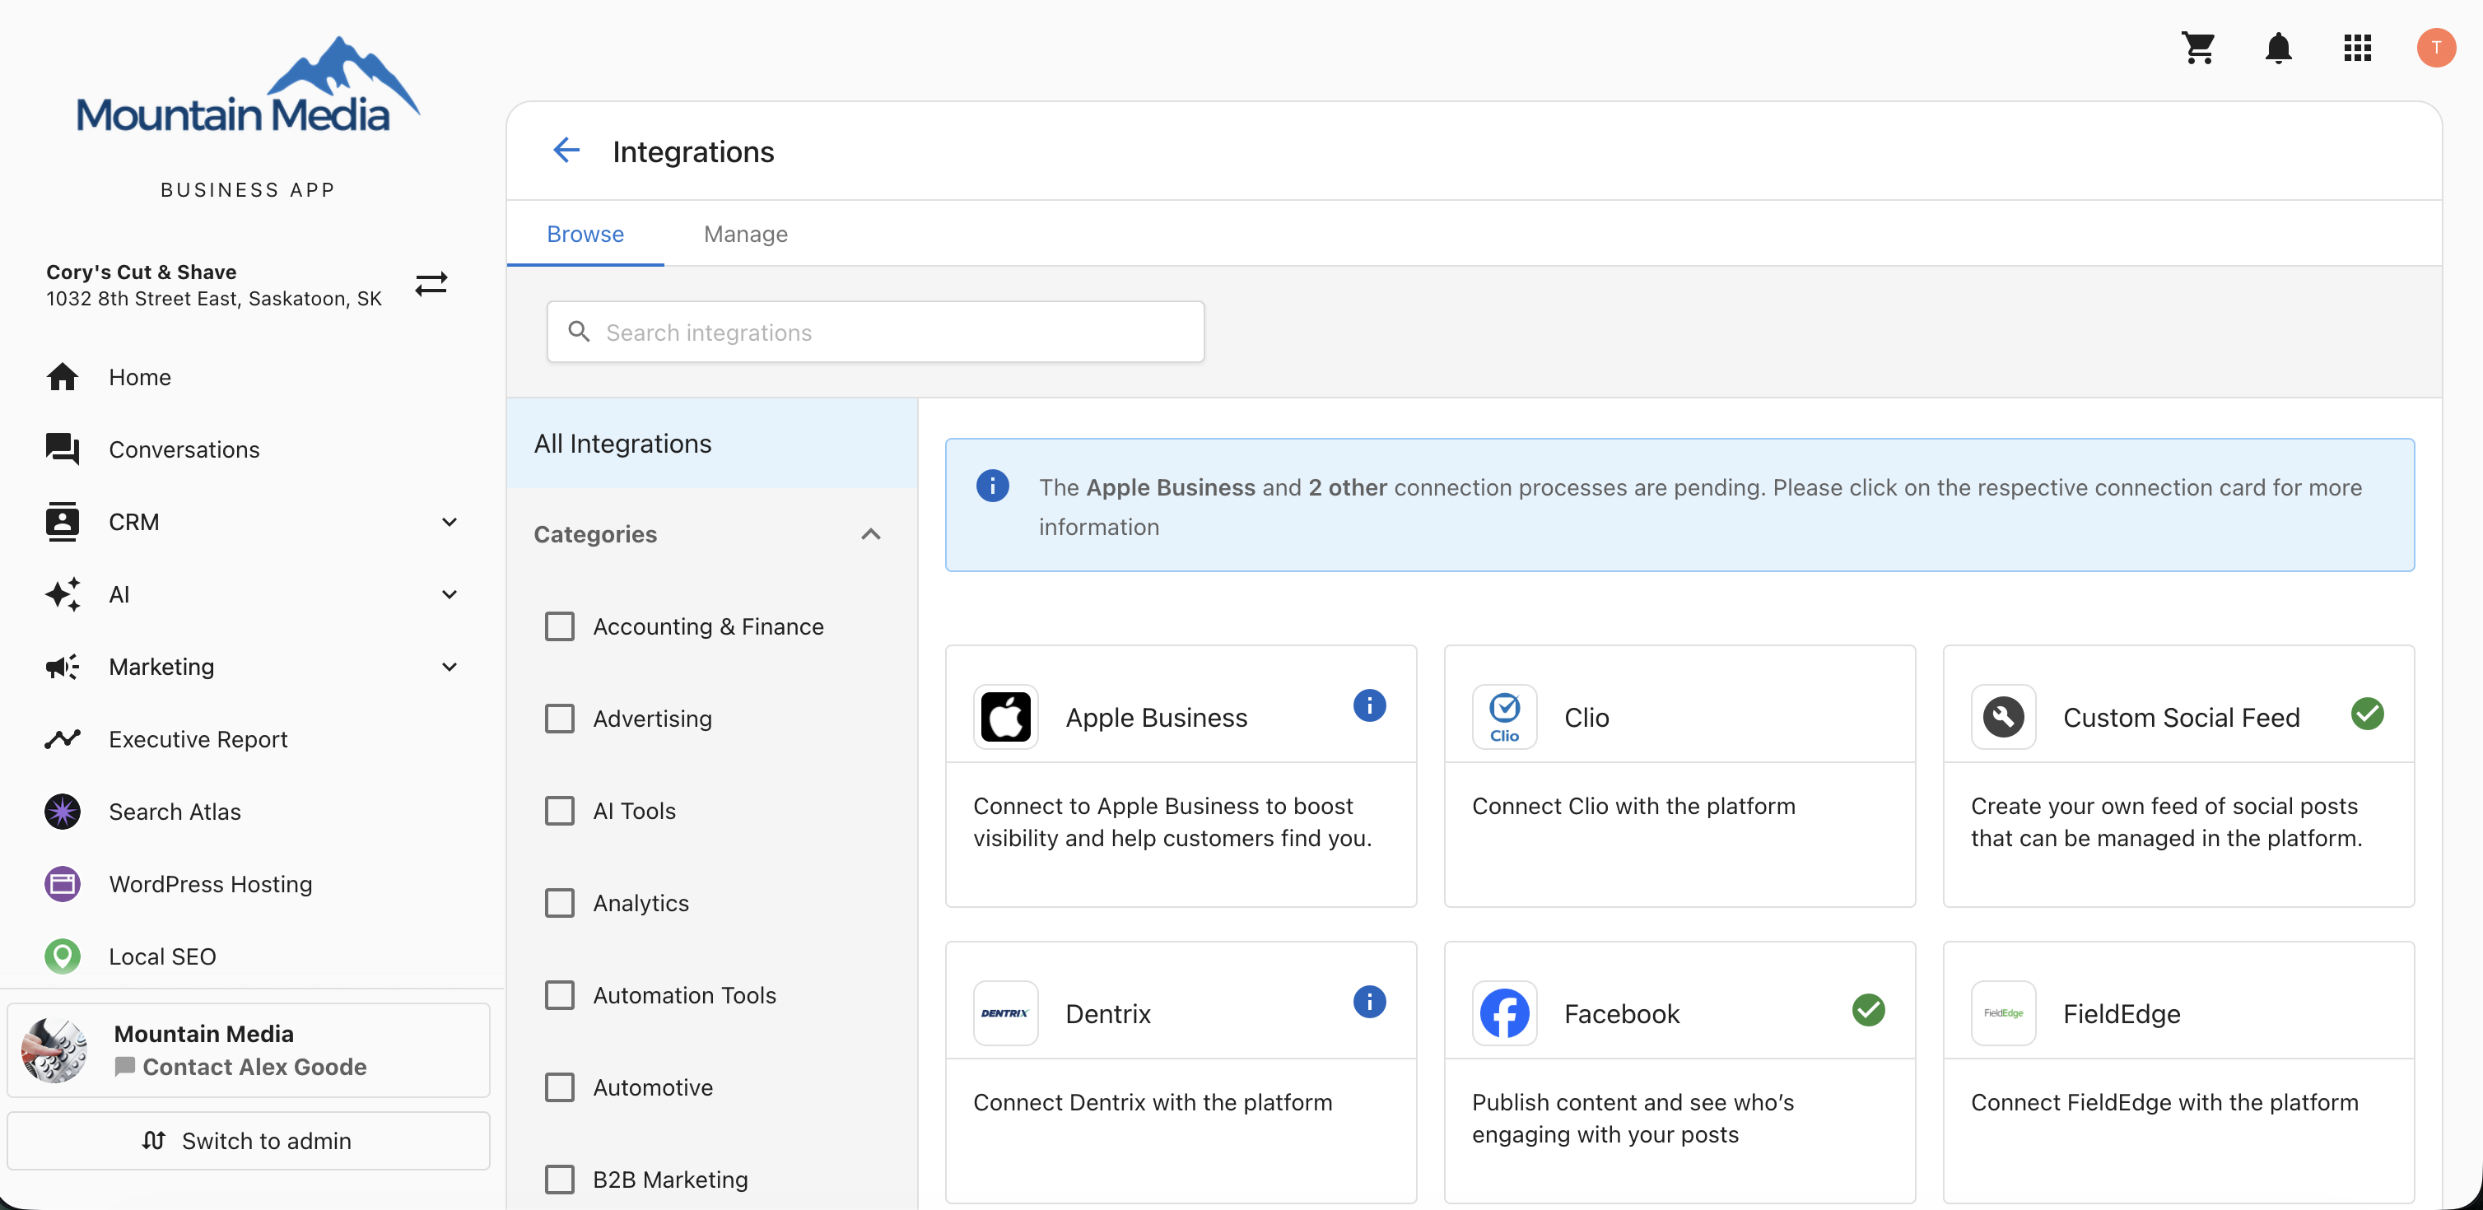Click the Home house icon
2483x1210 pixels.
tap(63, 377)
